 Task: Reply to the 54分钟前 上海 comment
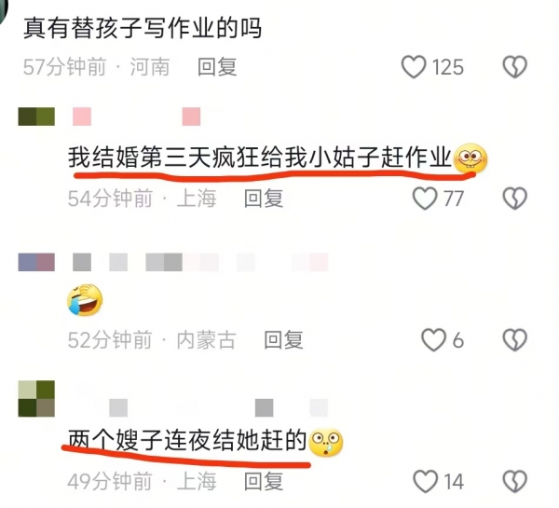click(264, 199)
